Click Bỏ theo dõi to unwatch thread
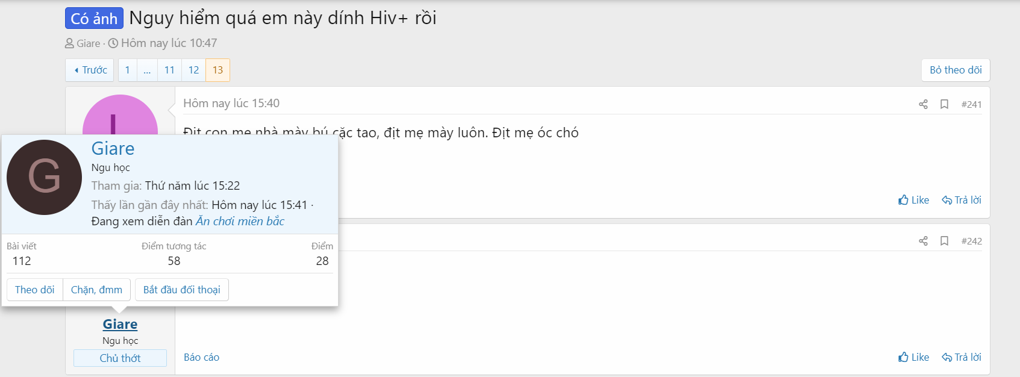The height and width of the screenshot is (377, 1020). 956,70
